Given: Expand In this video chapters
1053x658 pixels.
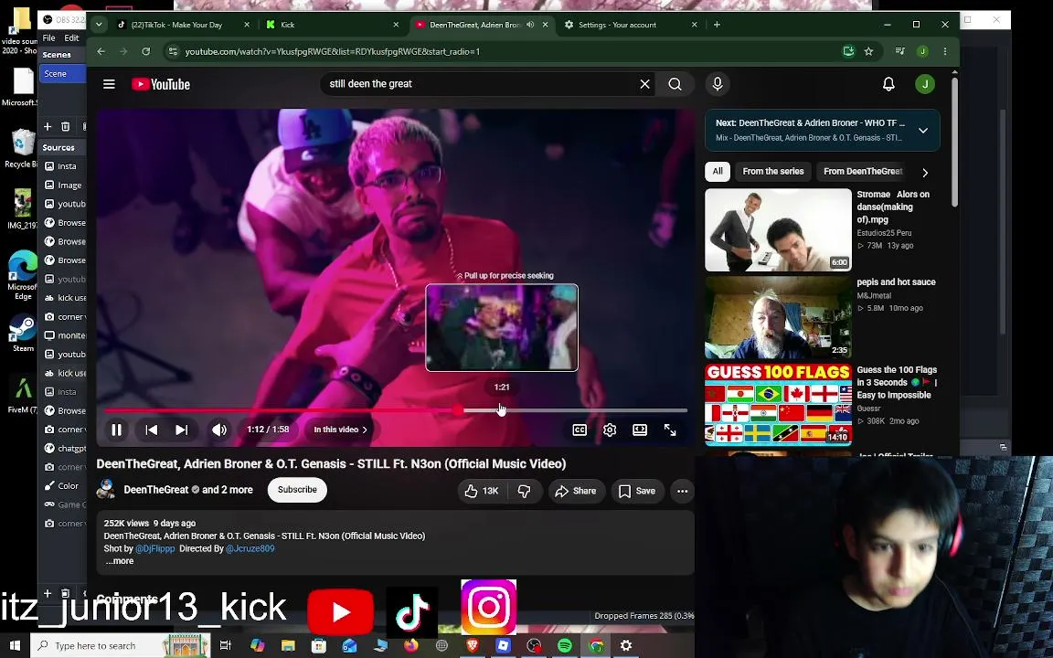Looking at the screenshot, I should (340, 430).
